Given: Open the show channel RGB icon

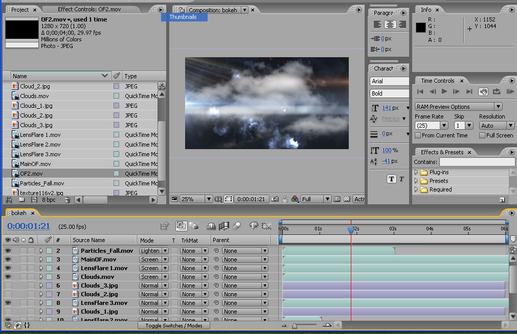Looking at the screenshot, I should click(x=295, y=199).
